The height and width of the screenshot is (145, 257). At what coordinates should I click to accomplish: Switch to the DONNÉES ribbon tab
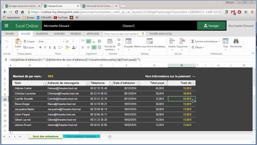pyautogui.click(x=59, y=34)
